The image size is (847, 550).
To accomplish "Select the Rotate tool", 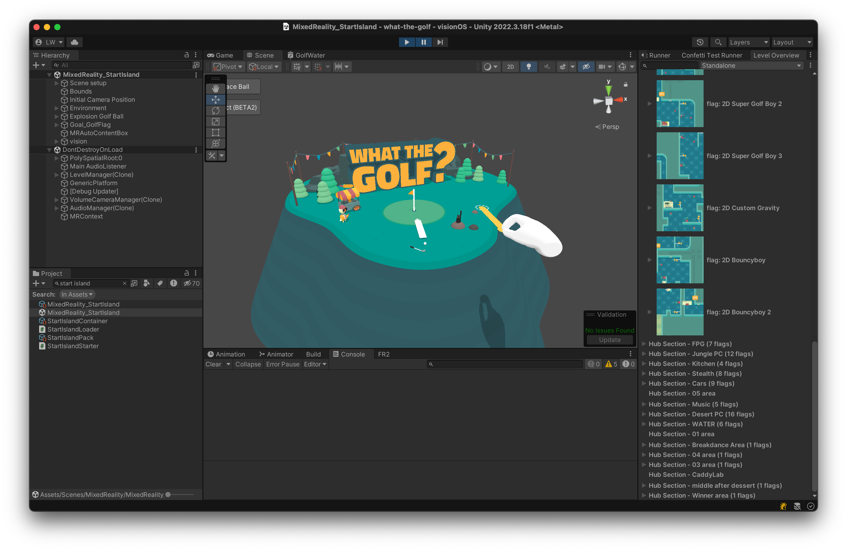I will pos(216,110).
